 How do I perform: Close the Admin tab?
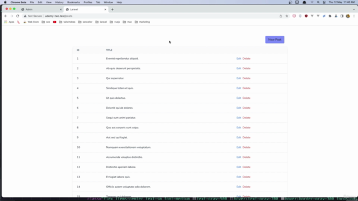(61, 9)
